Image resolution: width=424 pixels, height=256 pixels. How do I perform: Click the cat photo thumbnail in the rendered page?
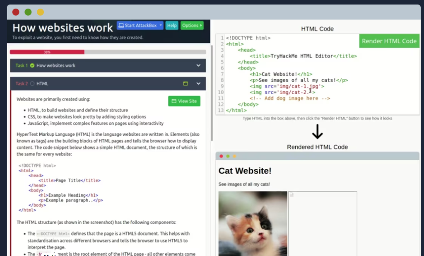[253, 223]
